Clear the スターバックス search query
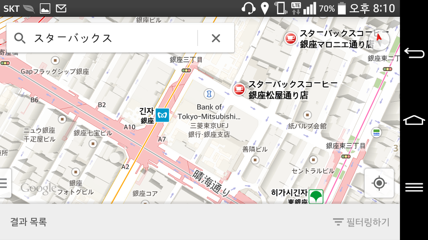 (216, 38)
